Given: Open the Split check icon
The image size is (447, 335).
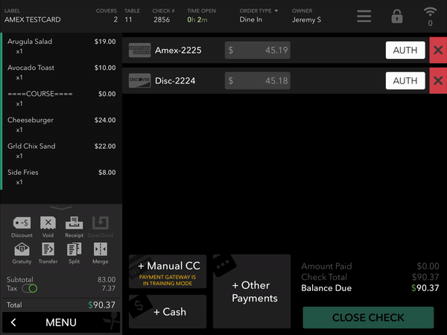Looking at the screenshot, I should pos(74,249).
